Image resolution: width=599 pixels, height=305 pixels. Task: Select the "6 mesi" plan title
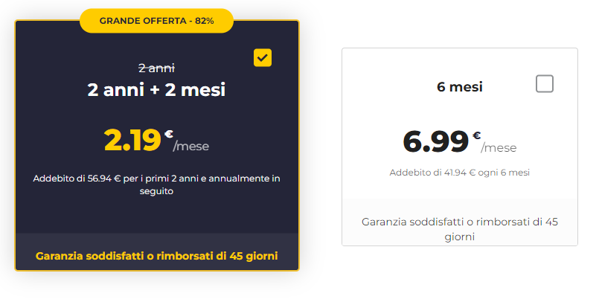point(459,87)
